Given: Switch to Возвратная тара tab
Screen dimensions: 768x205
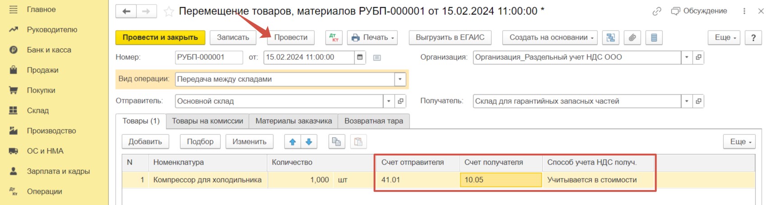Looking at the screenshot, I should [x=374, y=121].
